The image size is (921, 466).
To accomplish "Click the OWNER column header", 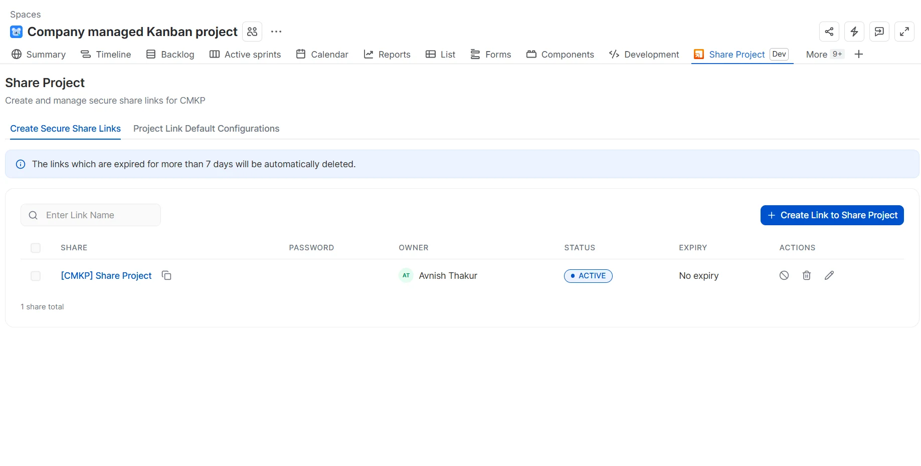I will click(x=414, y=248).
